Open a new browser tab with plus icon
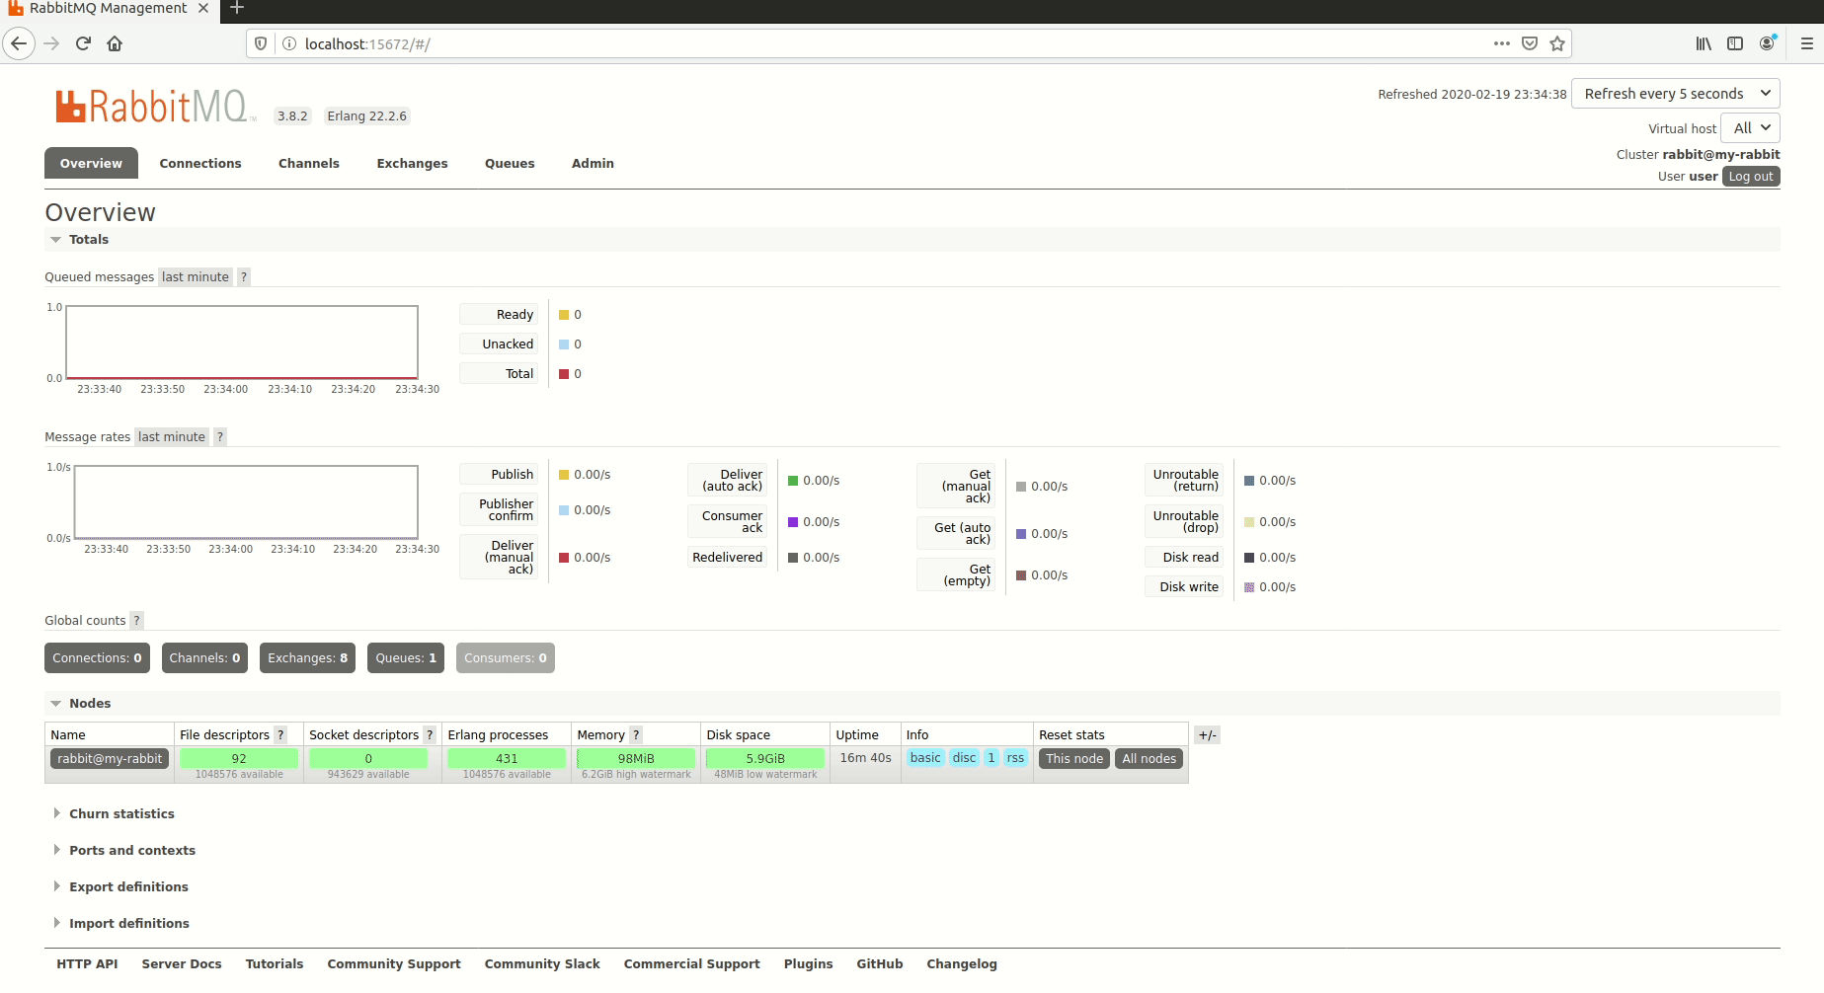Screen dimensions: 1824x993 [237, 8]
